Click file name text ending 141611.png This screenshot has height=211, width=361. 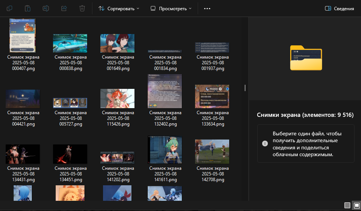(x=165, y=174)
